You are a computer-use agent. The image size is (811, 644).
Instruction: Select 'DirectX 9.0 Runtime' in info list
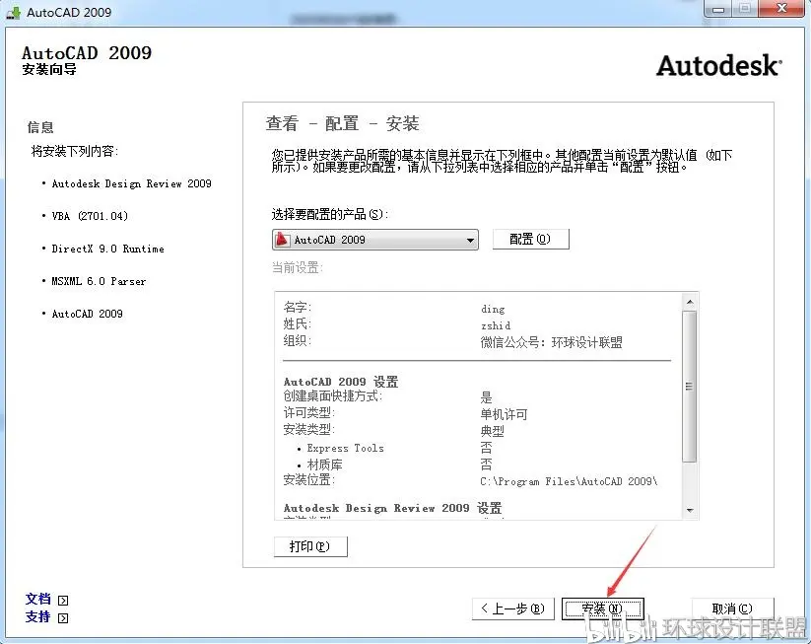[x=107, y=249]
